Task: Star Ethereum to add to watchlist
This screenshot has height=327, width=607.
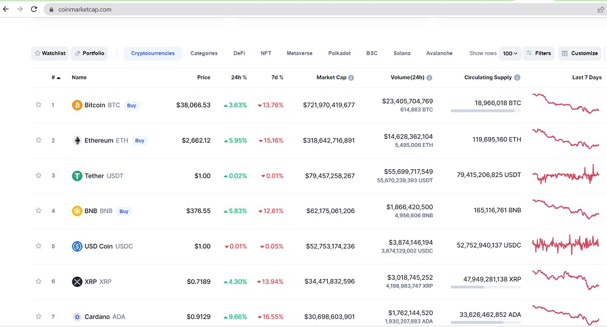Action: 38,140
